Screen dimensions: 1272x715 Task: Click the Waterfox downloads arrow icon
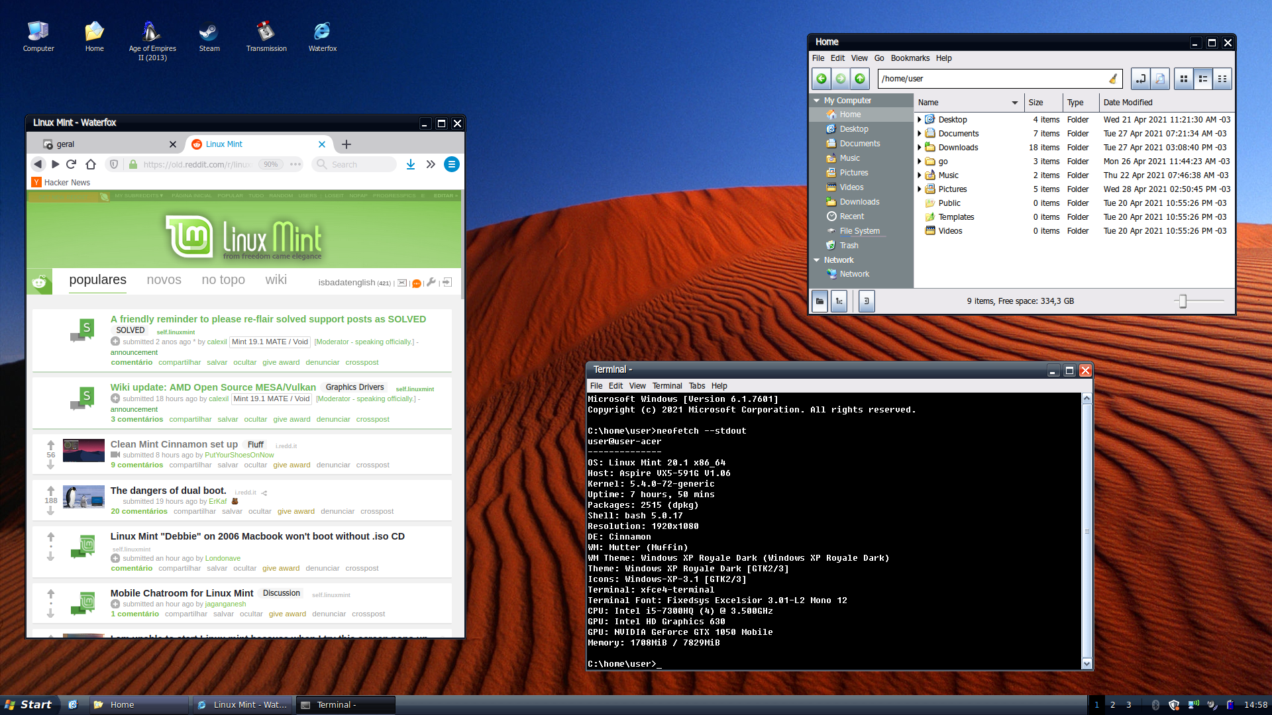point(411,164)
